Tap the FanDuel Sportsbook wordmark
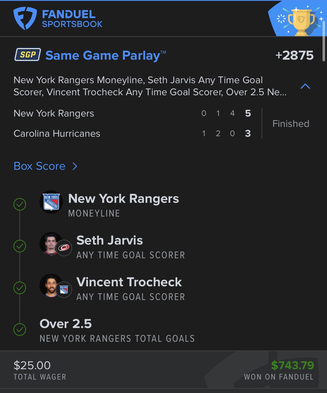 (x=72, y=19)
